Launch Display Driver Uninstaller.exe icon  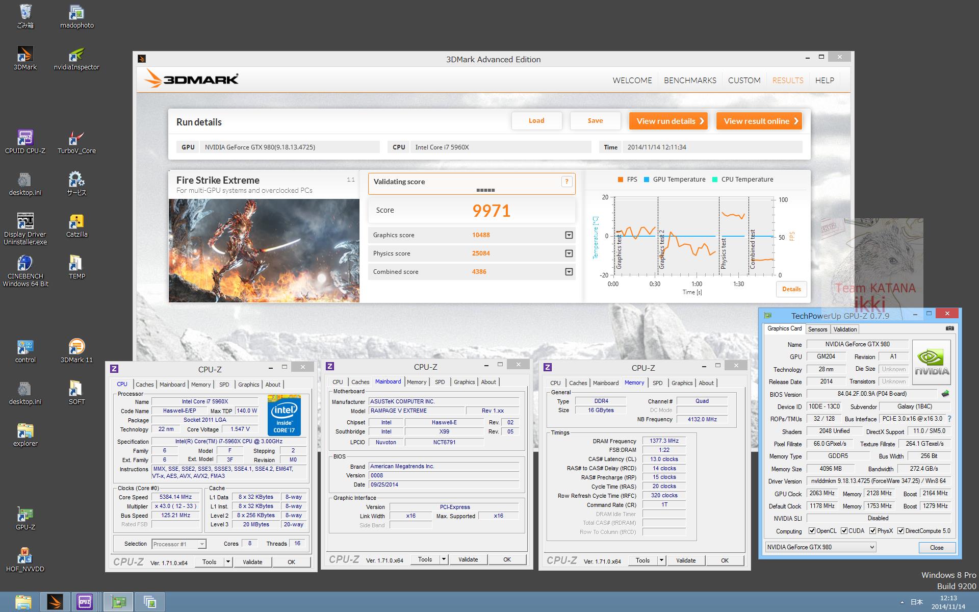pyautogui.click(x=25, y=229)
